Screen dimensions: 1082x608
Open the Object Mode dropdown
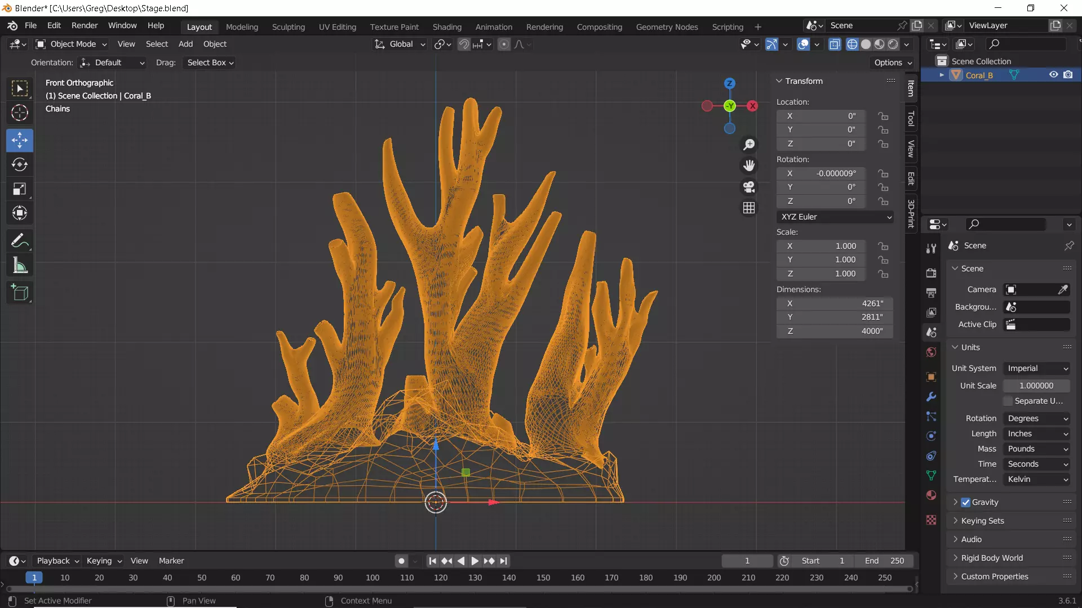72,44
